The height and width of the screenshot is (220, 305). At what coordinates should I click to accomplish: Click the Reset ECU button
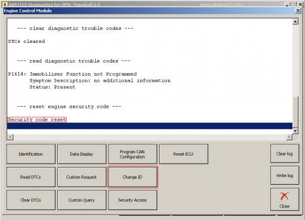point(183,154)
